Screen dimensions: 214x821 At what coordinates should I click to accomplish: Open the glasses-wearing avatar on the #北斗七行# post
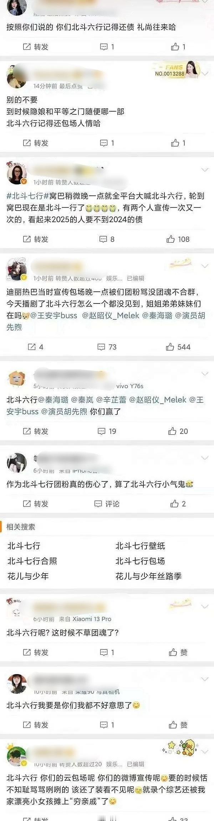click(17, 174)
